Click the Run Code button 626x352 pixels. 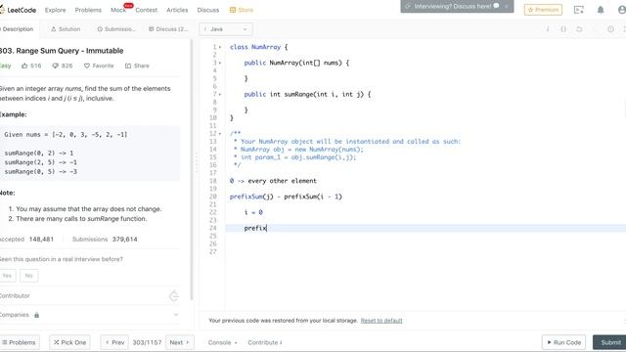click(563, 342)
